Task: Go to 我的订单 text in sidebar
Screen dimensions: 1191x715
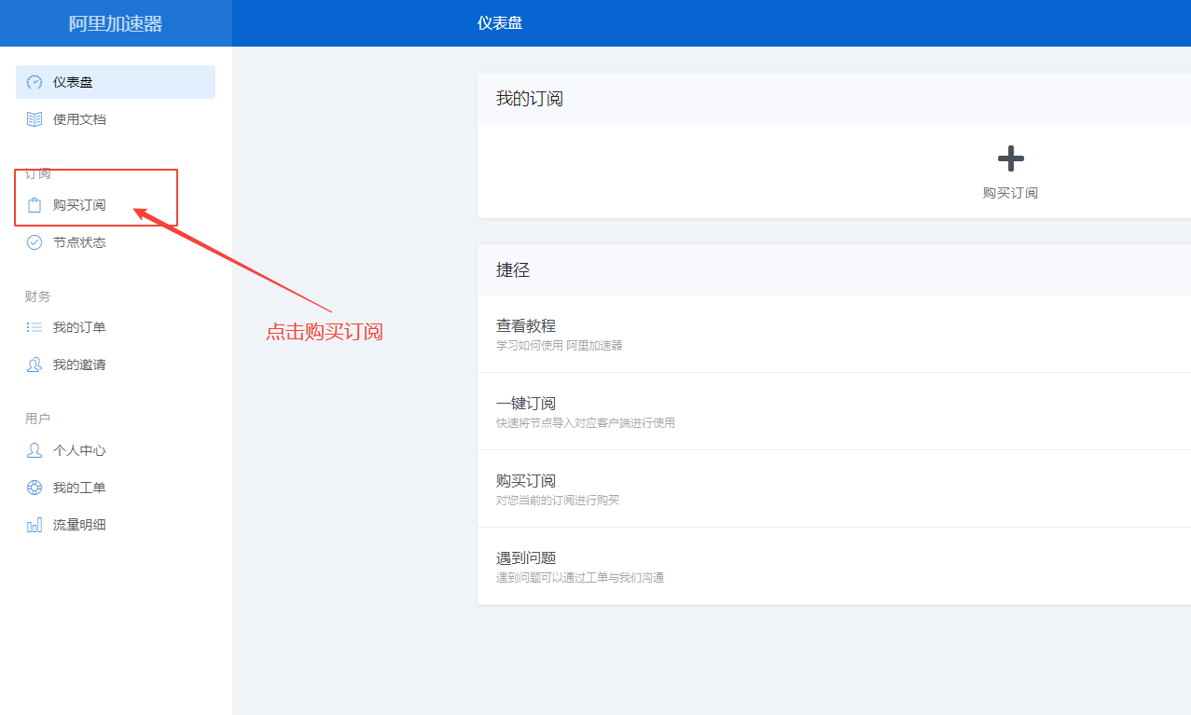Action: [79, 327]
